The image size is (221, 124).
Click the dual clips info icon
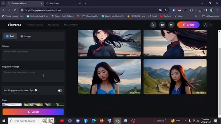(36, 90)
